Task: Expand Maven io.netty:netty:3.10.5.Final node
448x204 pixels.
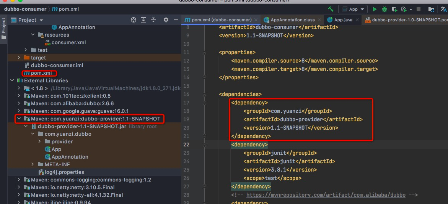Action: click(x=19, y=188)
